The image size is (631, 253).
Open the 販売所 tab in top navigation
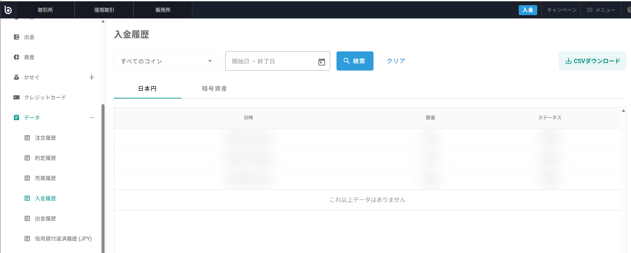pyautogui.click(x=163, y=10)
